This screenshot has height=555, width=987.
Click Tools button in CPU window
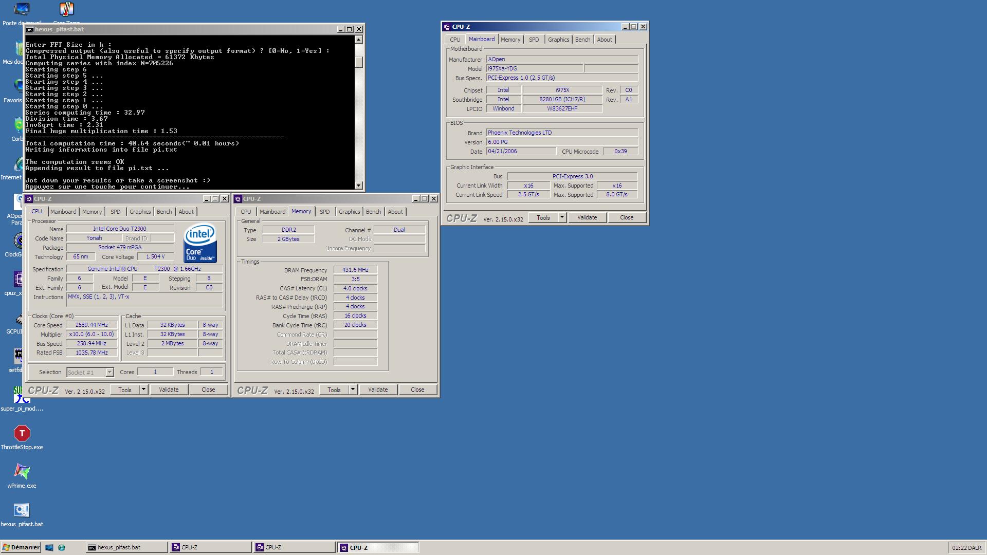pyautogui.click(x=125, y=390)
